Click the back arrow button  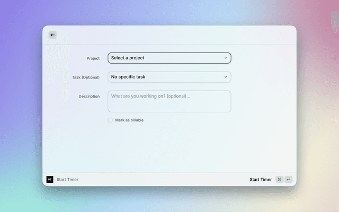52,35
